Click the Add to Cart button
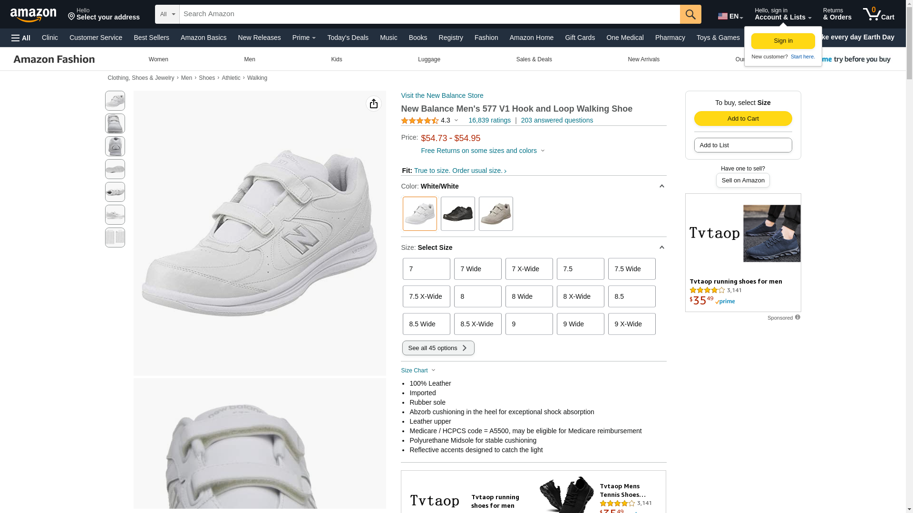Image resolution: width=913 pixels, height=513 pixels. coord(743,119)
